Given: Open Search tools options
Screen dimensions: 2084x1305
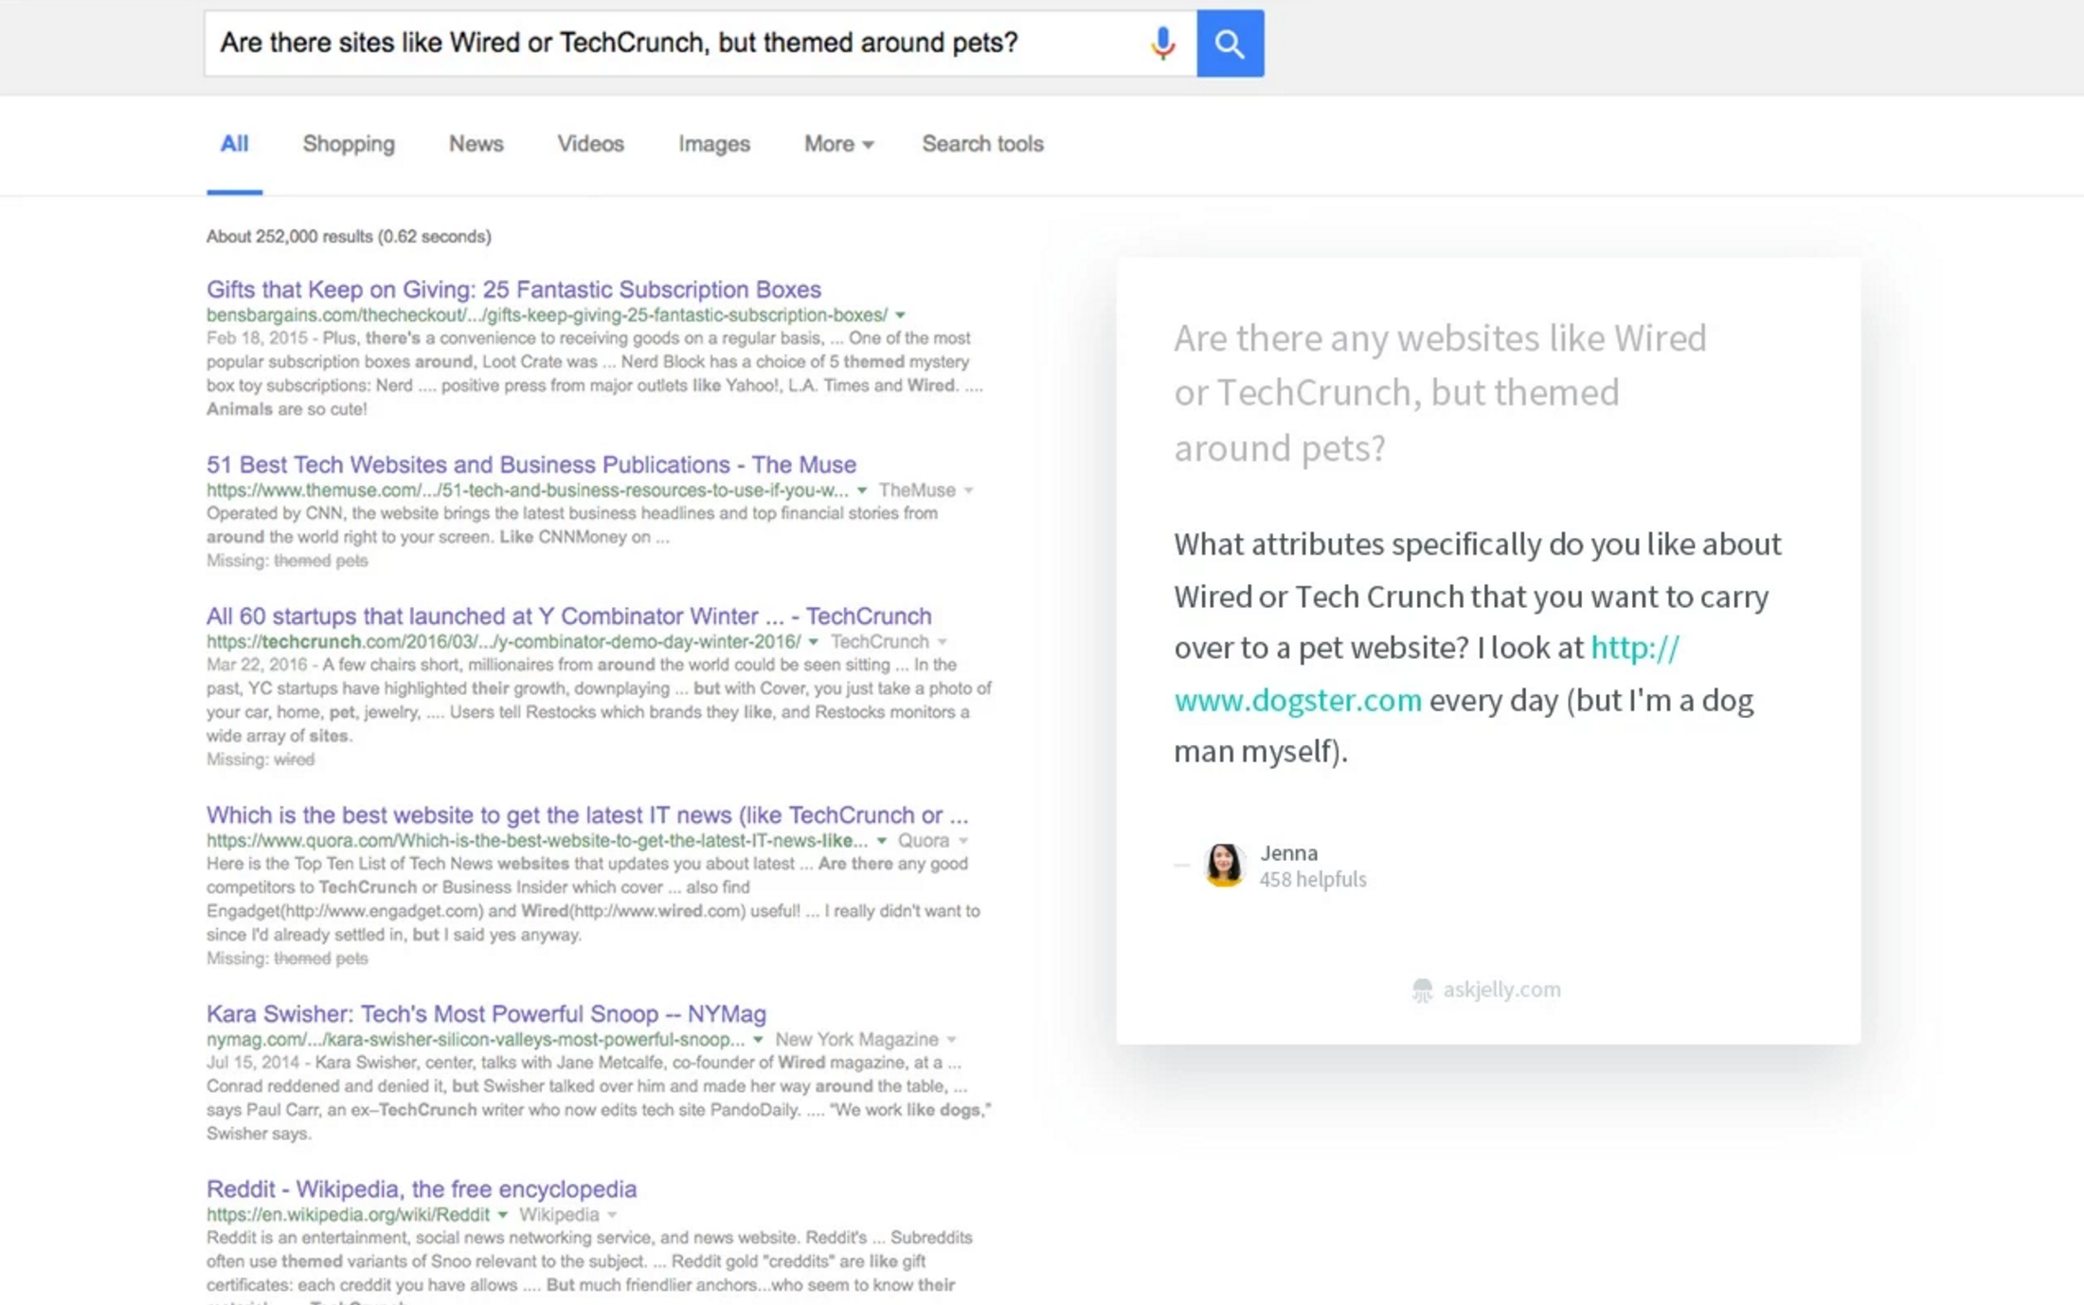Looking at the screenshot, I should (982, 144).
